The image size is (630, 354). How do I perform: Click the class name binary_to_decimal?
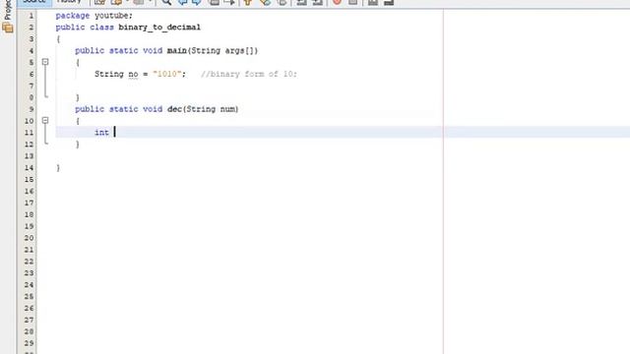tap(159, 28)
